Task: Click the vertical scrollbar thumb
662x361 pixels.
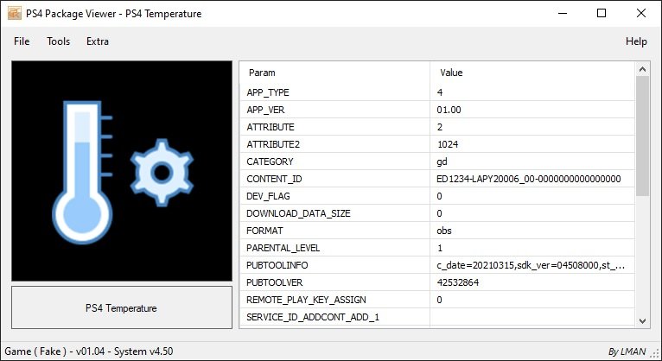Action: click(x=643, y=136)
